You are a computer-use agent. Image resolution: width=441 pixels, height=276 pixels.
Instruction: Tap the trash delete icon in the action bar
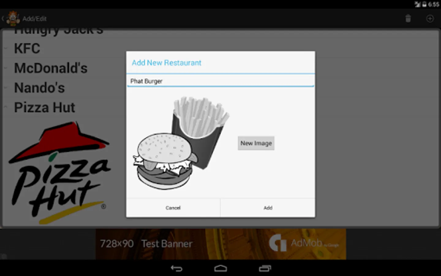click(408, 18)
